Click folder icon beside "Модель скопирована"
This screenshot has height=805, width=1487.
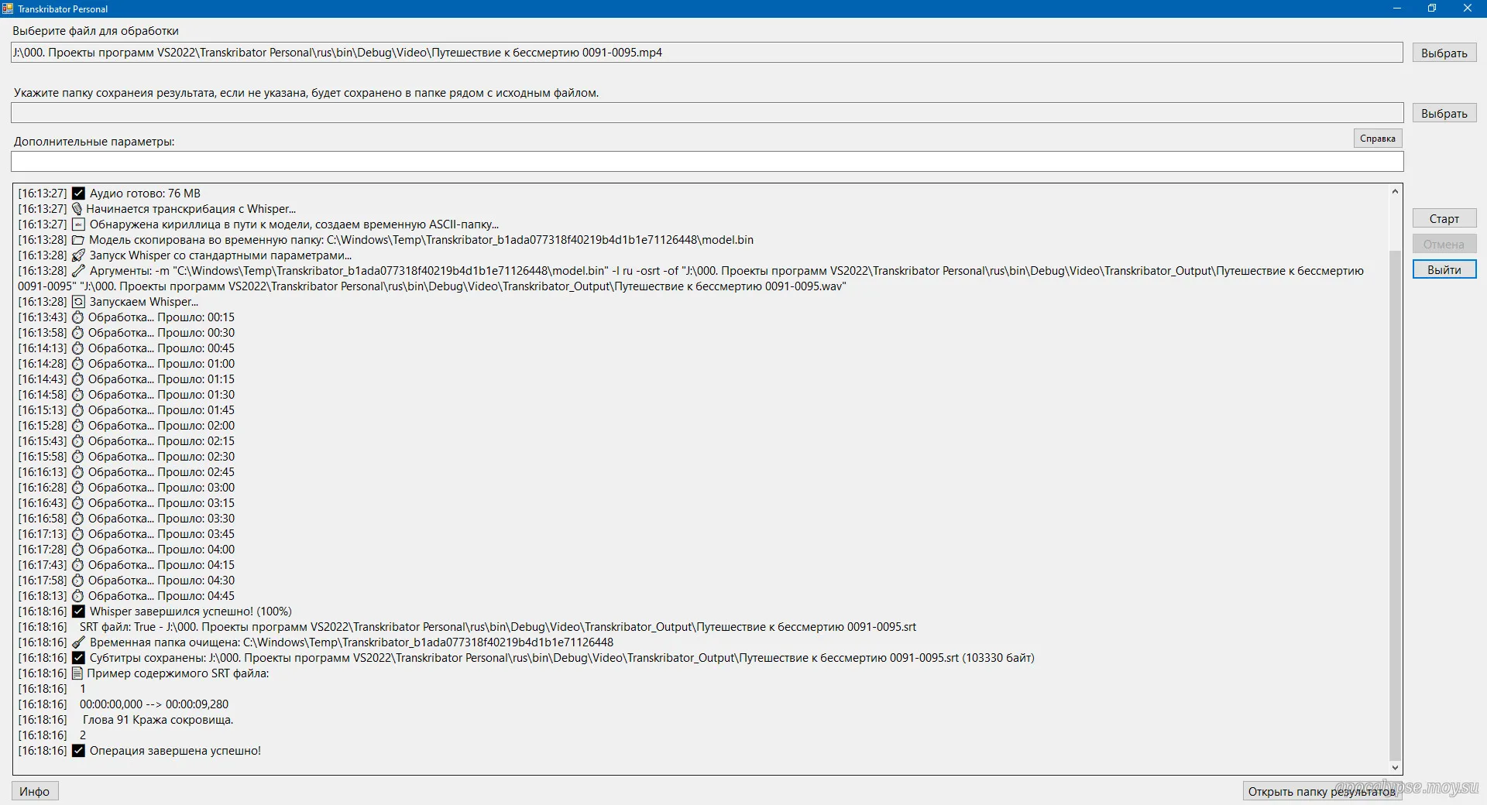(77, 240)
